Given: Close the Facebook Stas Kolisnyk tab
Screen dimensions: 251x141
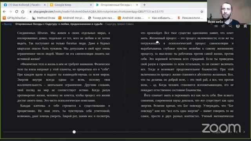Looking at the screenshot, I should coord(45,5).
